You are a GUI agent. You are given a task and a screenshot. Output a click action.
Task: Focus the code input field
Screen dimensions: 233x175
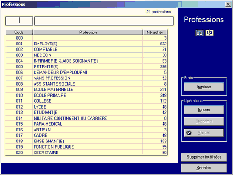point(19,21)
